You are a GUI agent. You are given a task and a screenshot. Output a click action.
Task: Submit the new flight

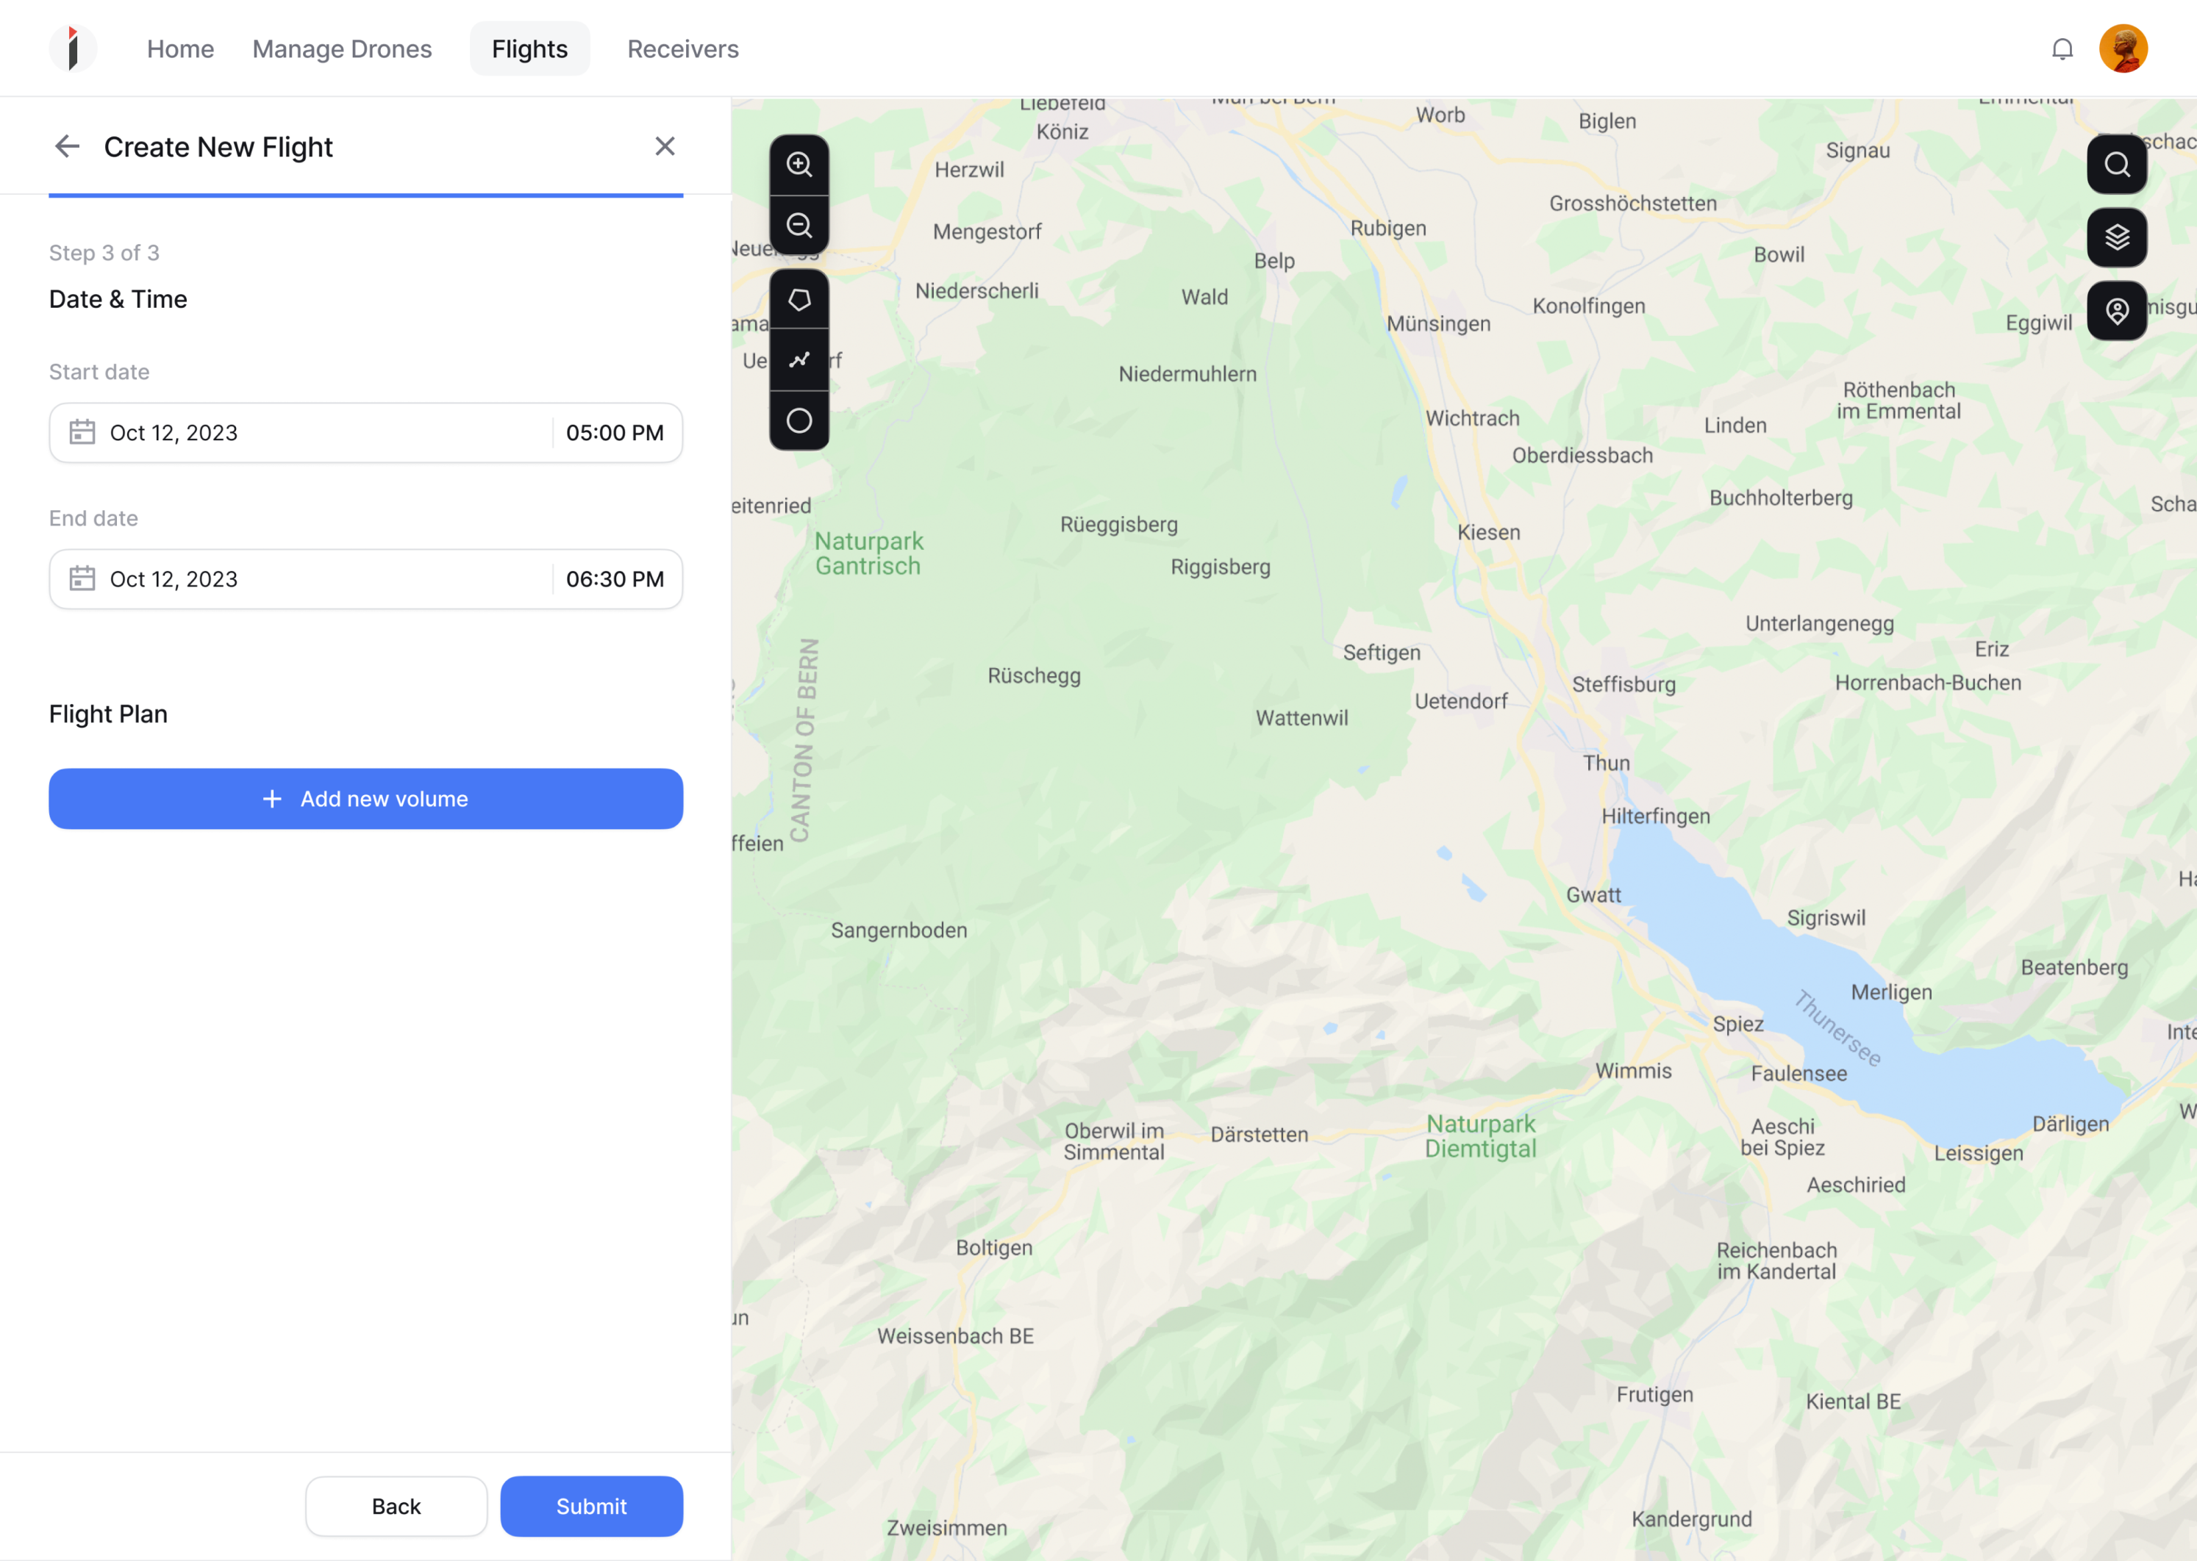click(x=591, y=1506)
